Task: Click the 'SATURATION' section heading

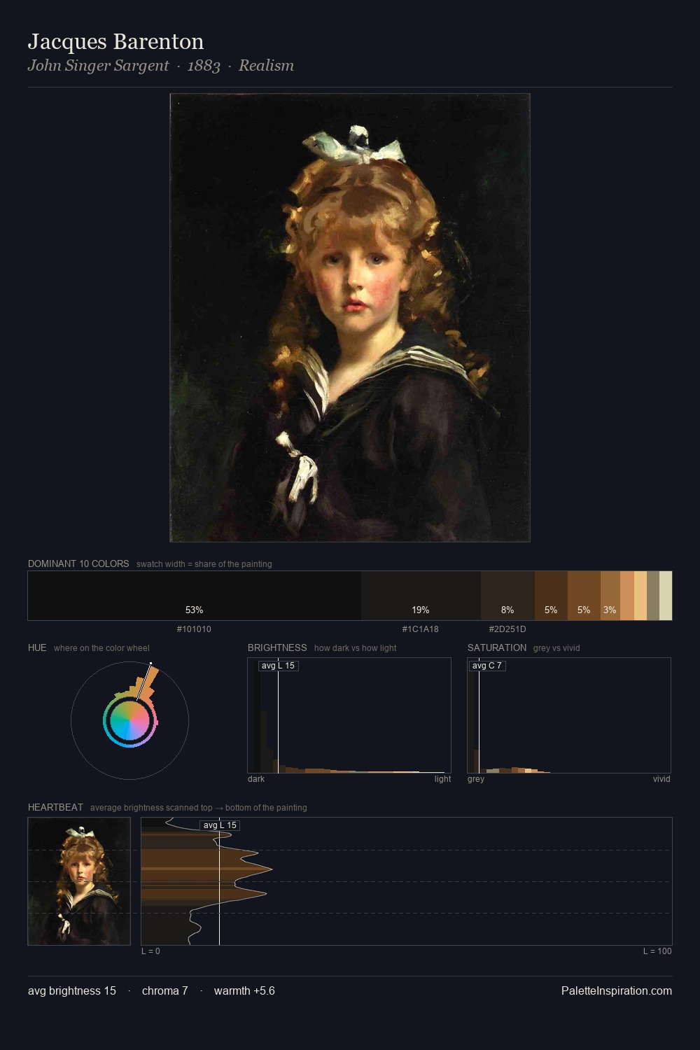Action: 497,647
